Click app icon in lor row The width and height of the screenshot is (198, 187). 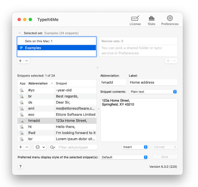(x=22, y=139)
